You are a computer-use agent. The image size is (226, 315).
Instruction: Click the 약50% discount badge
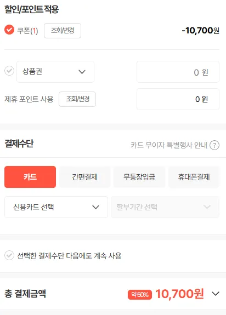pyautogui.click(x=140, y=295)
